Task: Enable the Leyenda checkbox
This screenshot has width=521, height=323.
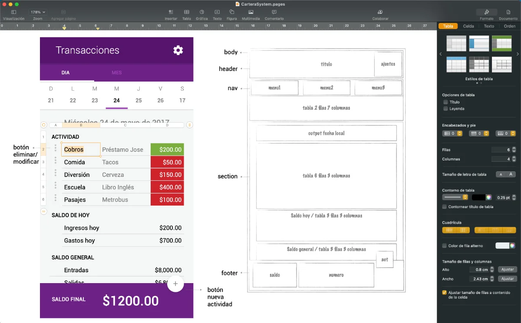Action: click(445, 109)
